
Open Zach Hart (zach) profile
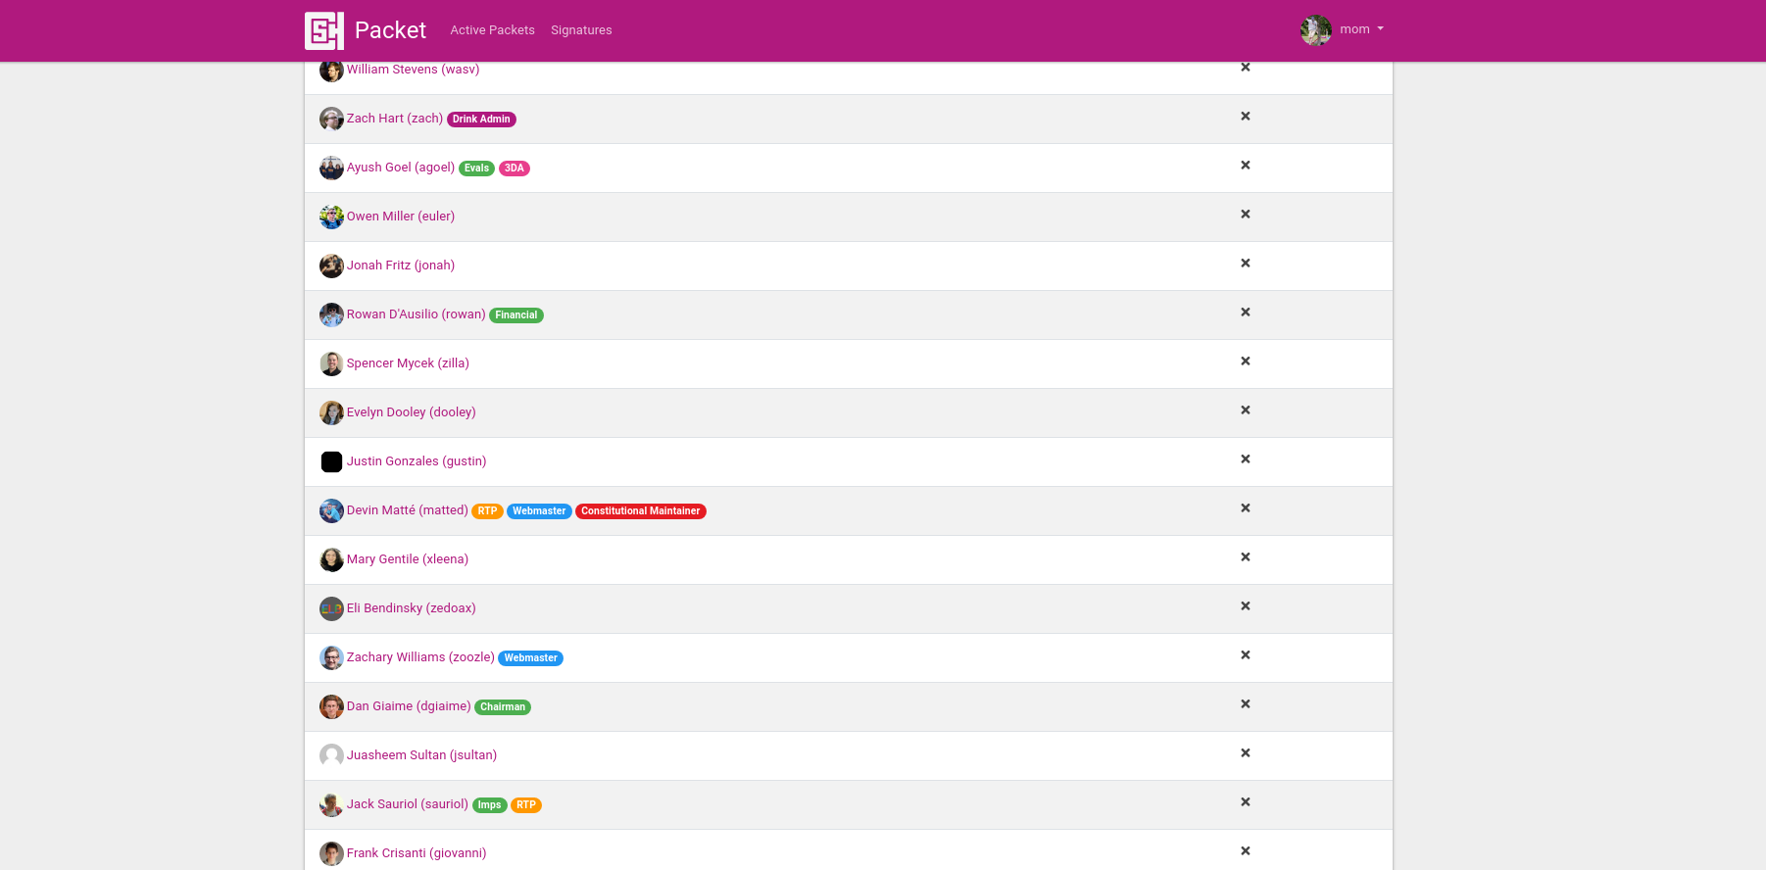tap(395, 119)
